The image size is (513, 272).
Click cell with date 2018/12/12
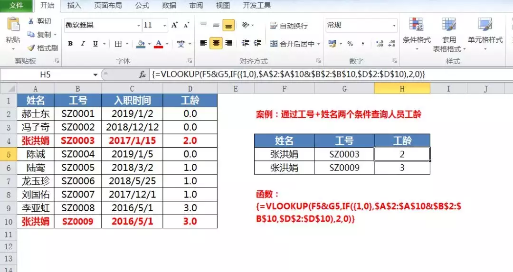(x=132, y=127)
